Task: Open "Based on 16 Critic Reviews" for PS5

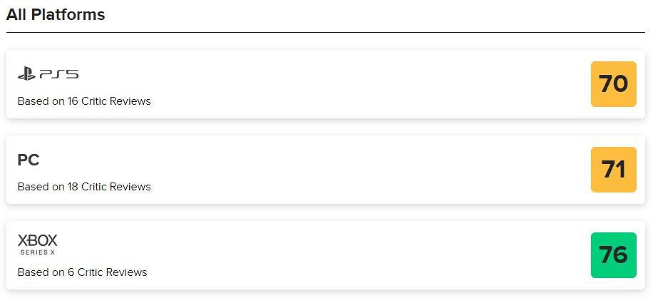Action: click(x=84, y=101)
